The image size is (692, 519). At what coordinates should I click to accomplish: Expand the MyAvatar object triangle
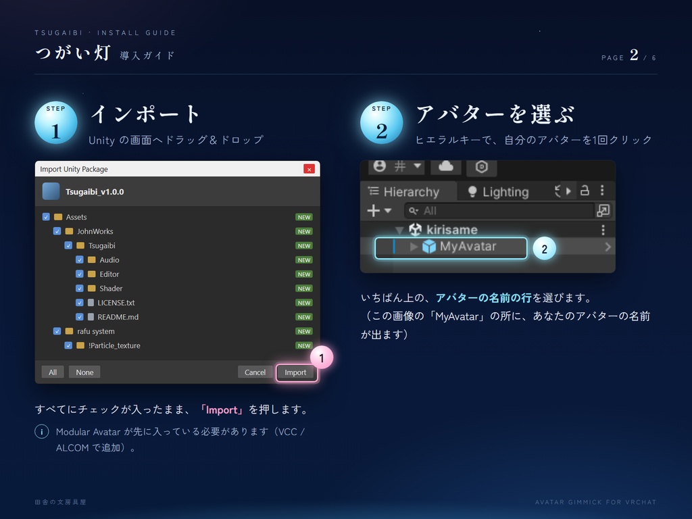pyautogui.click(x=413, y=247)
